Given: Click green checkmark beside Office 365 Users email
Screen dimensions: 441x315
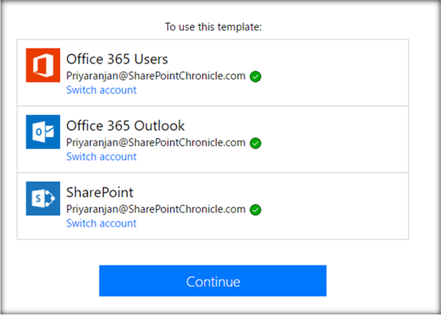Looking at the screenshot, I should 255,76.
